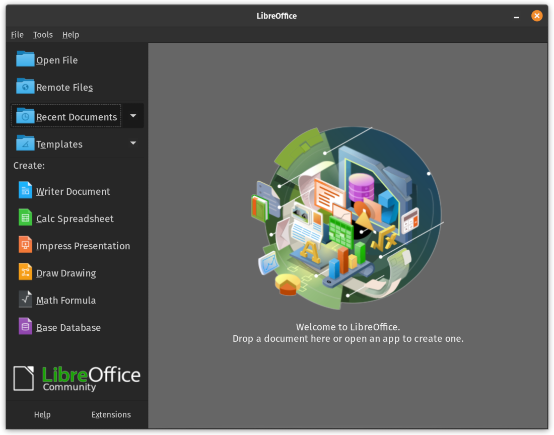Image resolution: width=554 pixels, height=435 pixels.
Task: Select the Writer Document icon
Action: pos(25,190)
